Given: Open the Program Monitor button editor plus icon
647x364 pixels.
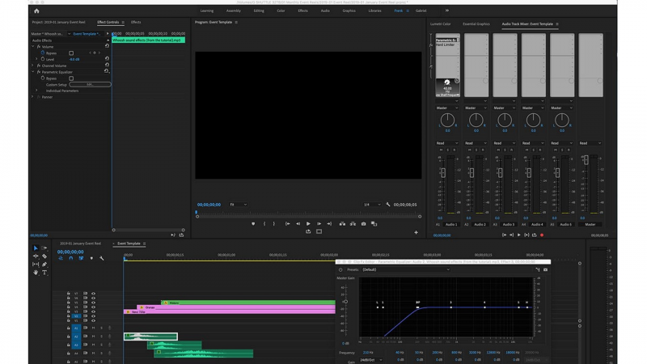Looking at the screenshot, I should click(x=417, y=232).
